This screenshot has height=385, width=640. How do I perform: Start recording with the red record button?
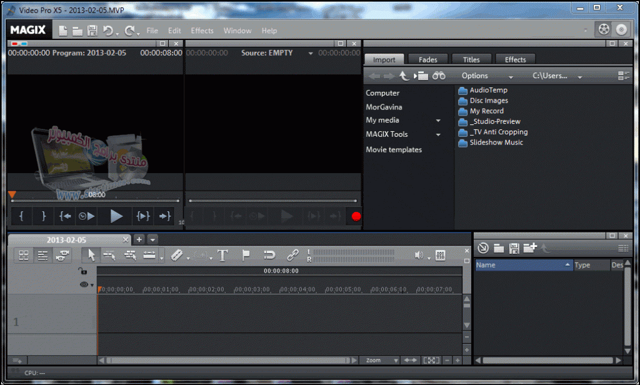coord(356,216)
